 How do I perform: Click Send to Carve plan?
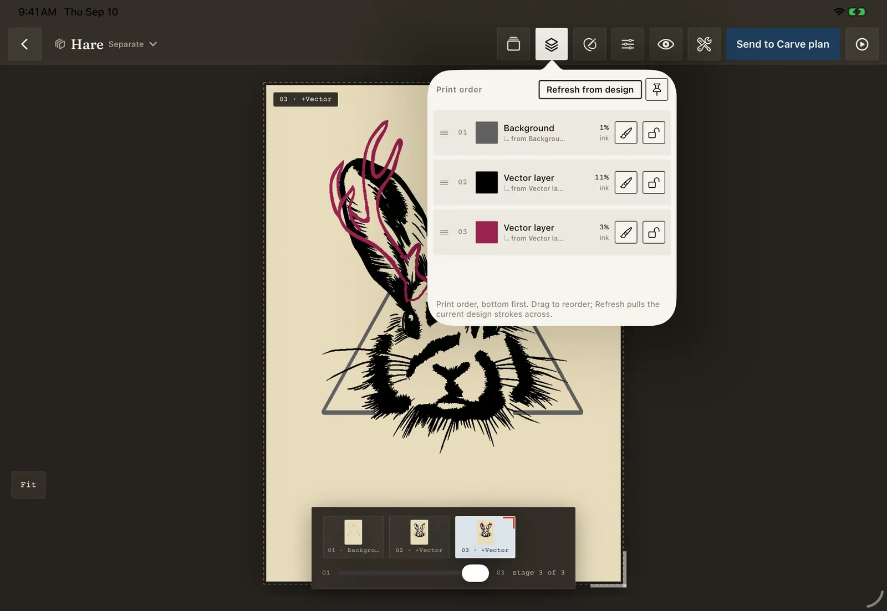[x=783, y=44]
